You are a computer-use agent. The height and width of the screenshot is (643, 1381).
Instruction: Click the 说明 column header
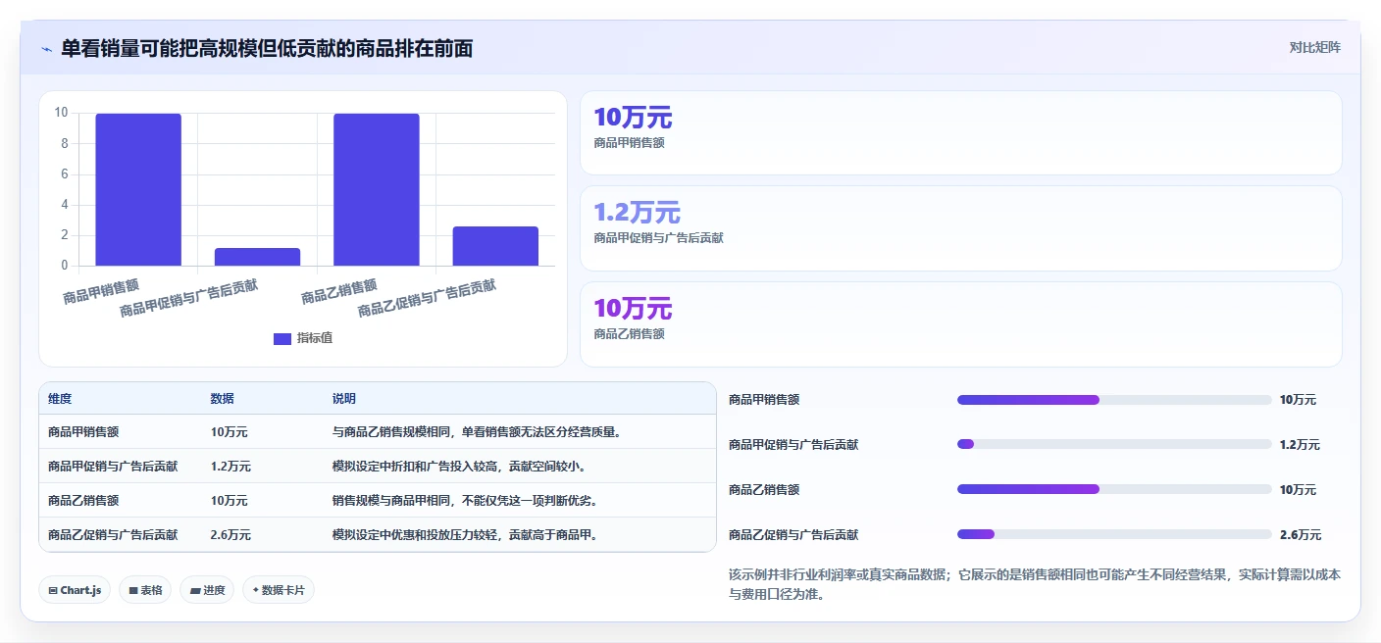click(344, 399)
